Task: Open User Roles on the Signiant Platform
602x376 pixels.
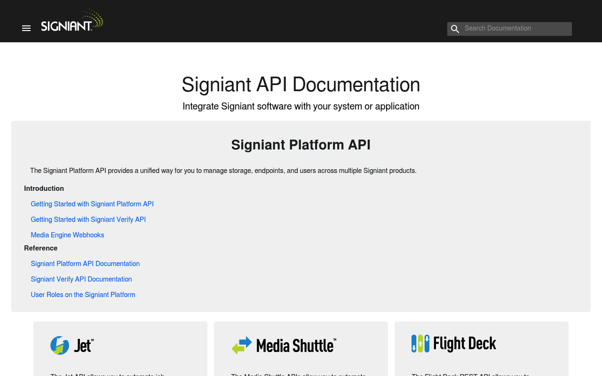Action: pyautogui.click(x=83, y=295)
